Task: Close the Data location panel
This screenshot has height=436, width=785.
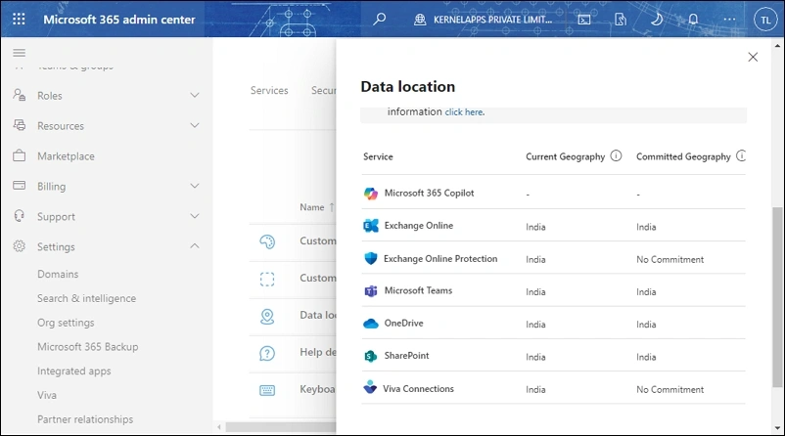Action: [753, 57]
